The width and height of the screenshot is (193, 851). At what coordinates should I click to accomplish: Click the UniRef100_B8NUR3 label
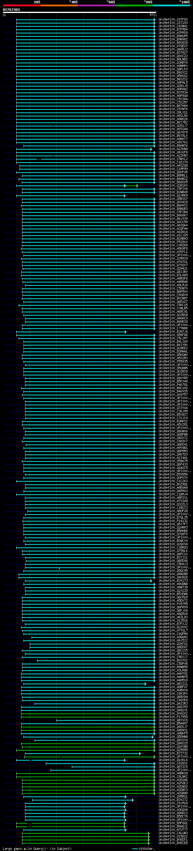(173, 209)
